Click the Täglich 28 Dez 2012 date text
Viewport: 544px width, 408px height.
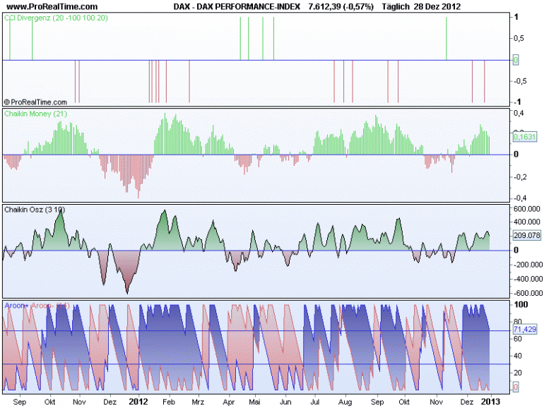[x=421, y=6]
